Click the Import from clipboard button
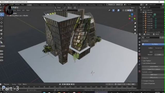This screenshot has width=165, height=93. pyautogui.click(x=153, y=69)
